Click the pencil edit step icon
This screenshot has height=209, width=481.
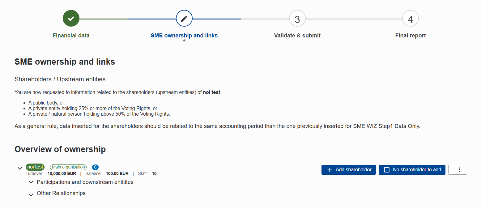pos(184,19)
